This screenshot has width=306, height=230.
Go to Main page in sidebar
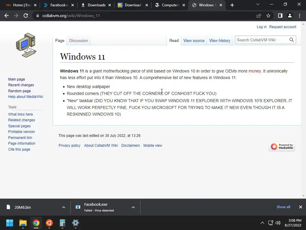coord(16,79)
